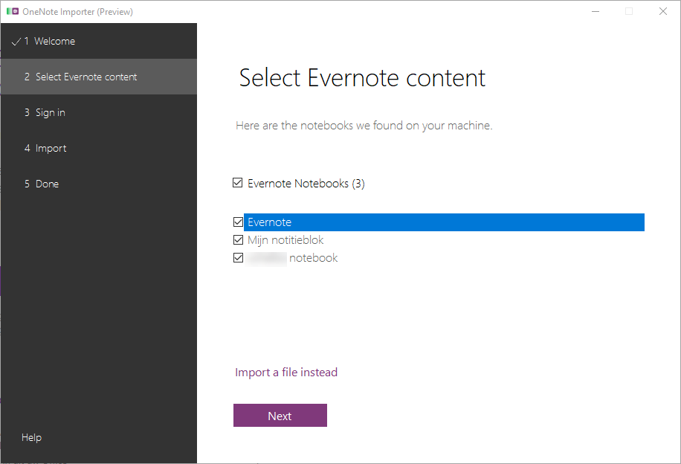Uncheck the "Evernote" notebook checkbox
This screenshot has height=464, width=681.
[238, 222]
